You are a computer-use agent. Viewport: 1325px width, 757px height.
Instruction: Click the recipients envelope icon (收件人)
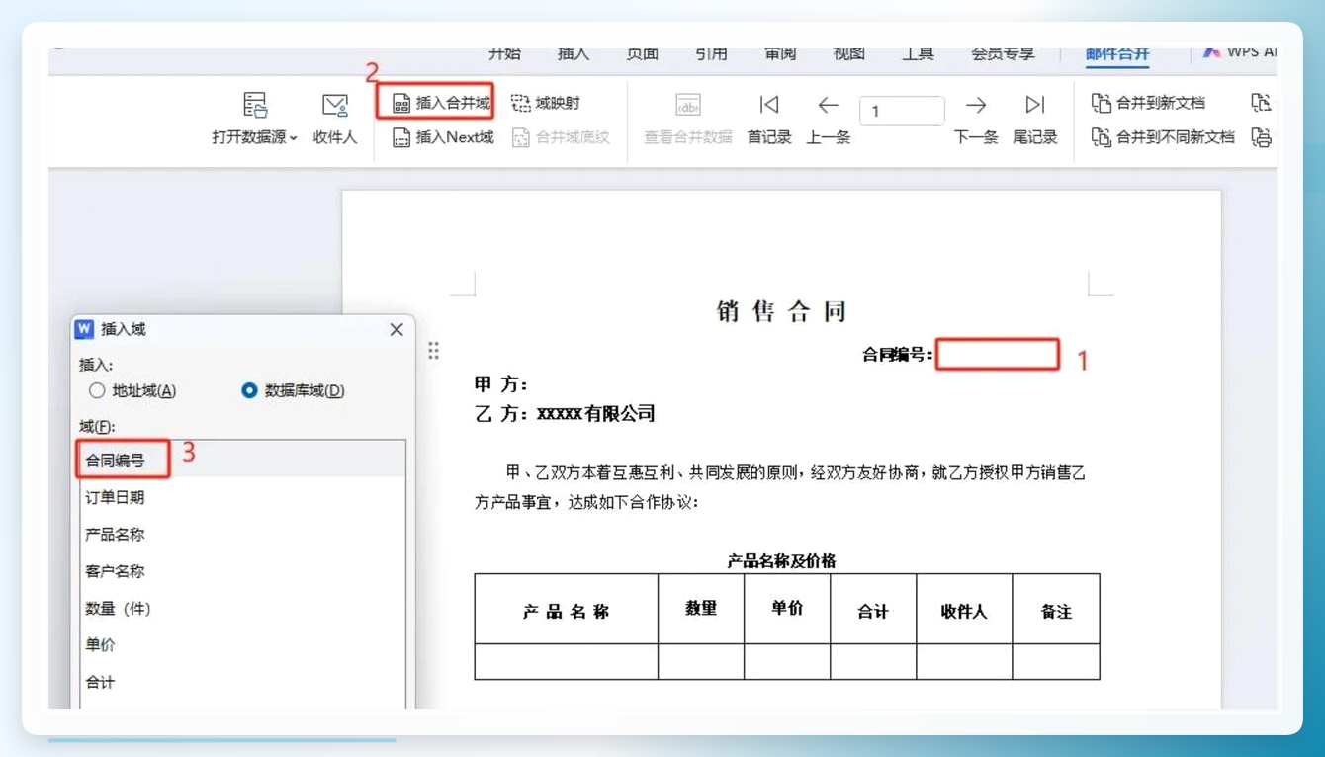[335, 105]
